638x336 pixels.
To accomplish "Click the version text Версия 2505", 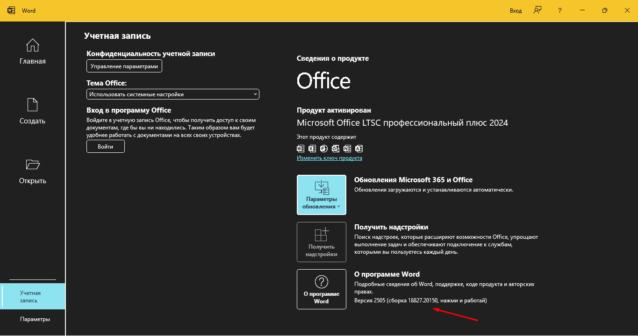I will click(x=421, y=300).
